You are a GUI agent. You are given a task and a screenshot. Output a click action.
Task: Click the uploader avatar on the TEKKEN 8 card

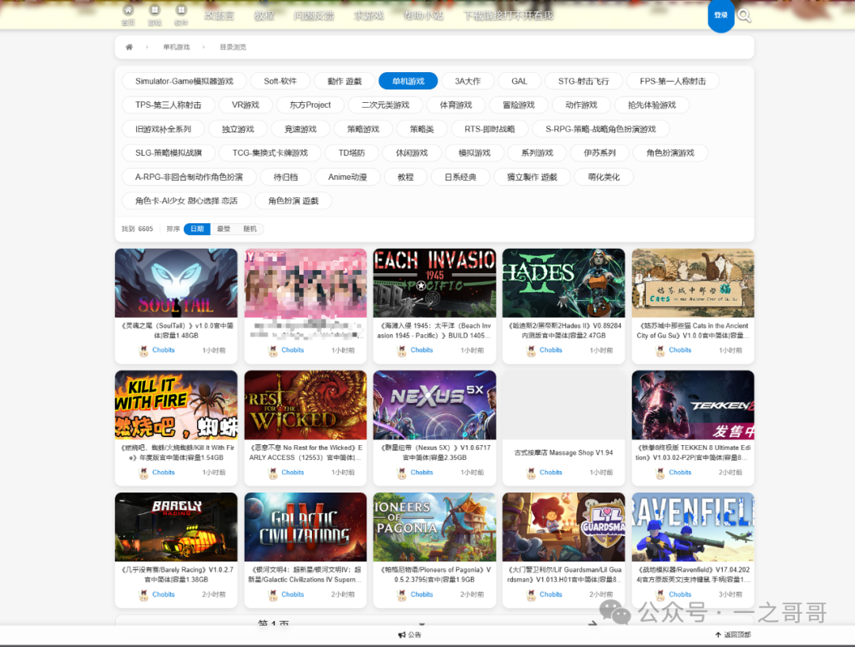[660, 473]
